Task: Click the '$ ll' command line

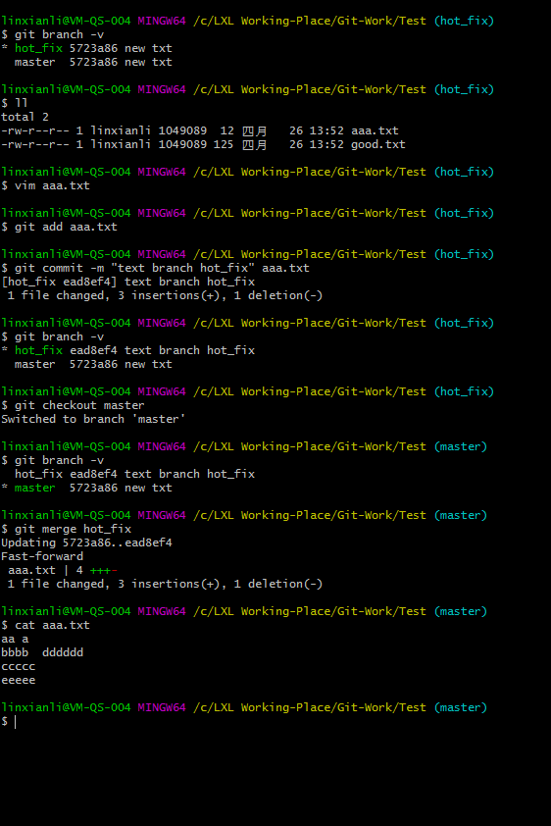Action: (14, 103)
